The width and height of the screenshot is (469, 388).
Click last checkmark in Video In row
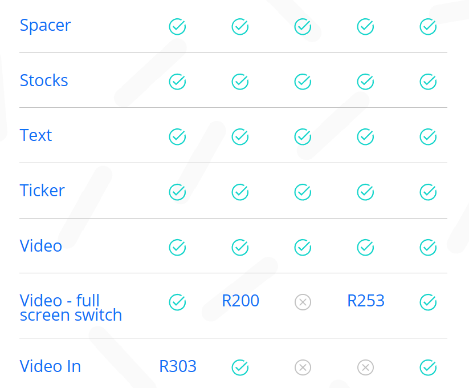428,367
